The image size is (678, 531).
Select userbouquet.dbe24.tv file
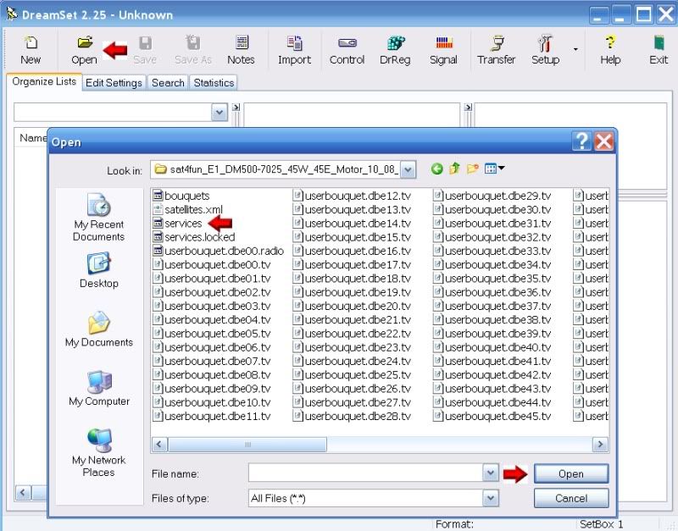[352, 361]
